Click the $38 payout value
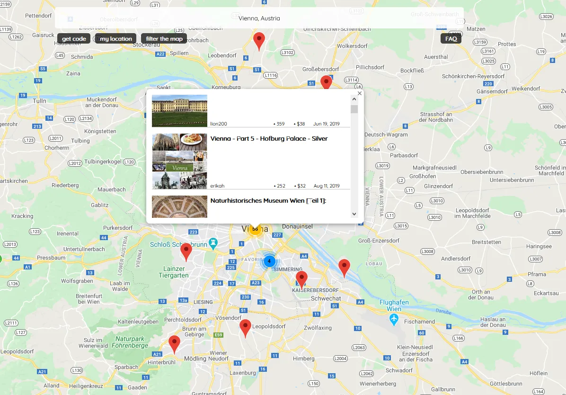Image resolution: width=566 pixels, height=395 pixels. (299, 124)
